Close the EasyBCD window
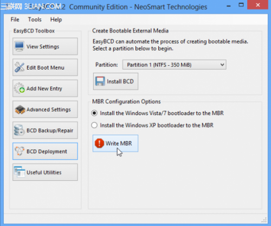Screen dimensions: 271x226 click(x=258, y=5)
